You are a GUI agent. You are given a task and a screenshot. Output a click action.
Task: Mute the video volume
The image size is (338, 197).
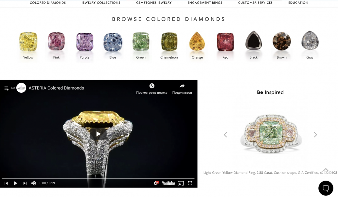[34, 183]
